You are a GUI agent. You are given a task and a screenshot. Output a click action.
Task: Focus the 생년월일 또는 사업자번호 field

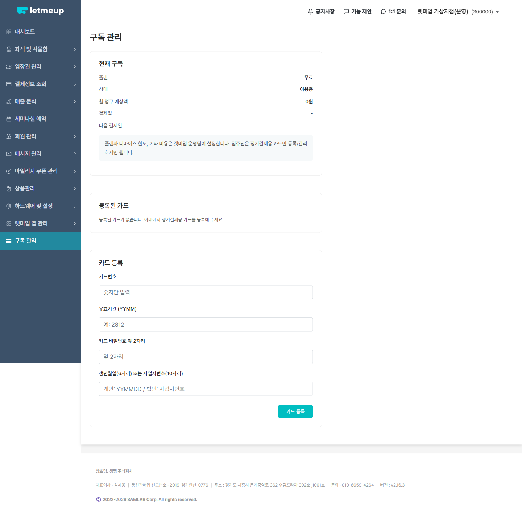pos(206,389)
